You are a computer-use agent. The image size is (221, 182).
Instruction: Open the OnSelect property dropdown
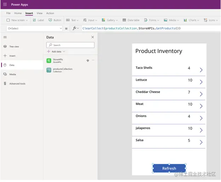point(34,28)
